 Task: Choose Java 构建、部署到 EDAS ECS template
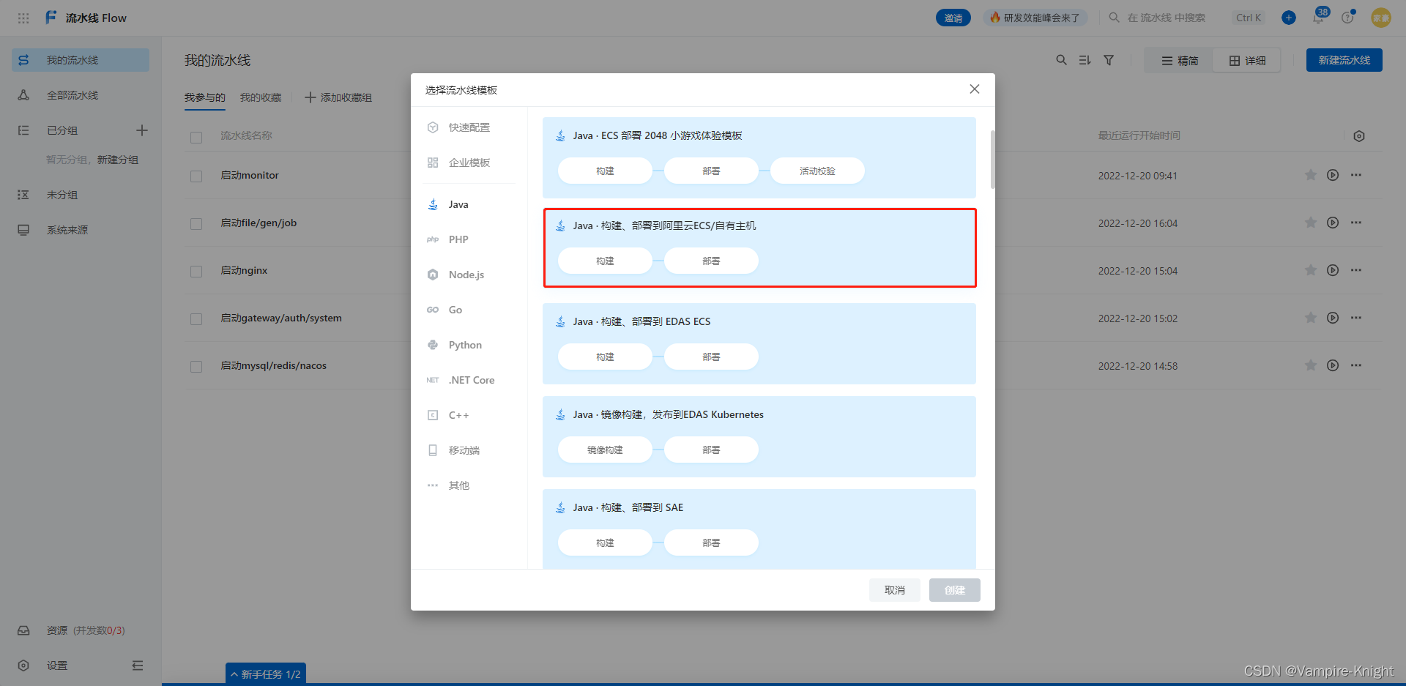[759, 343]
